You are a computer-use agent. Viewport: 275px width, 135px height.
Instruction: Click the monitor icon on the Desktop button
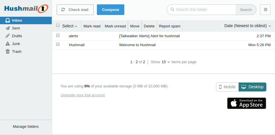(x=243, y=87)
